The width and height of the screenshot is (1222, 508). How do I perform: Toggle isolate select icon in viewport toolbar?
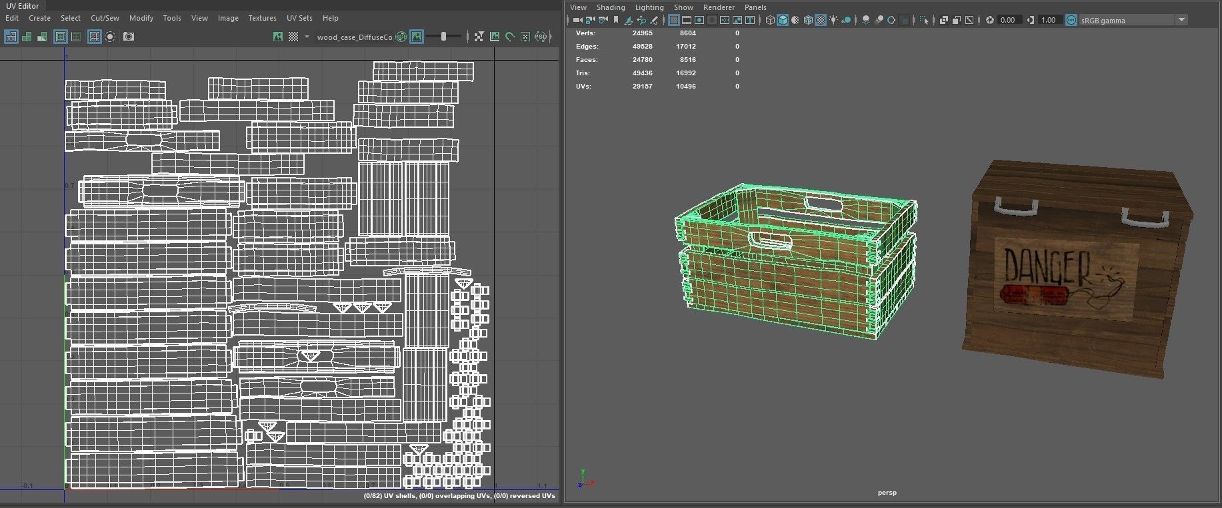pos(923,20)
